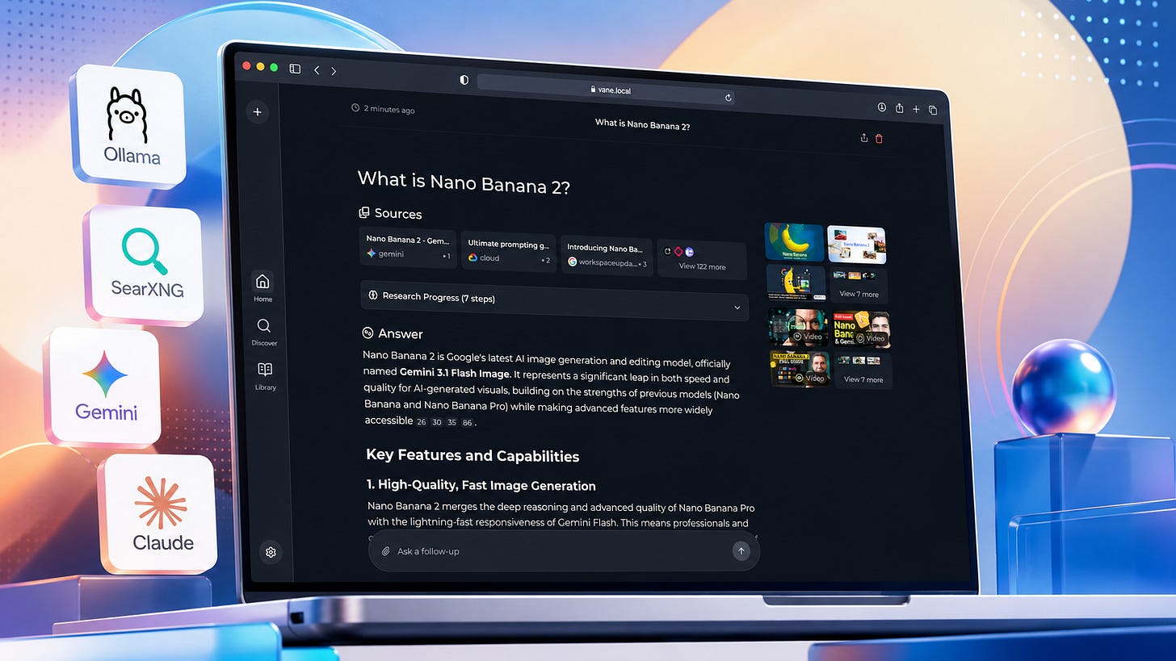The height and width of the screenshot is (661, 1176).
Task: Open the green banana image thumbnail
Action: [x=794, y=242]
